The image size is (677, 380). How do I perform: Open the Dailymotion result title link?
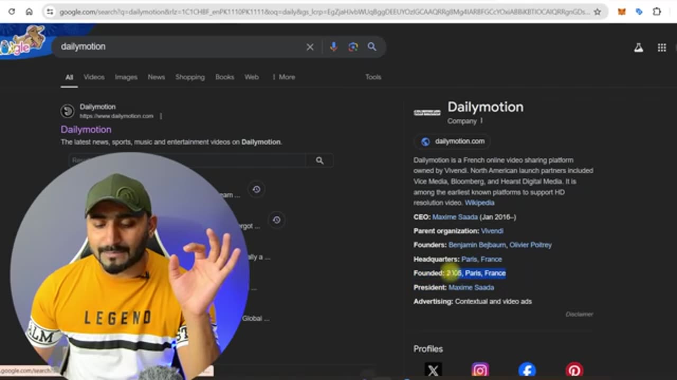pos(86,129)
